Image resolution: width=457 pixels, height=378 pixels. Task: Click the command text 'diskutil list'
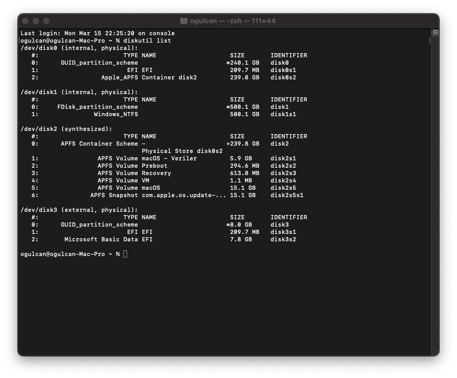pyautogui.click(x=147, y=40)
